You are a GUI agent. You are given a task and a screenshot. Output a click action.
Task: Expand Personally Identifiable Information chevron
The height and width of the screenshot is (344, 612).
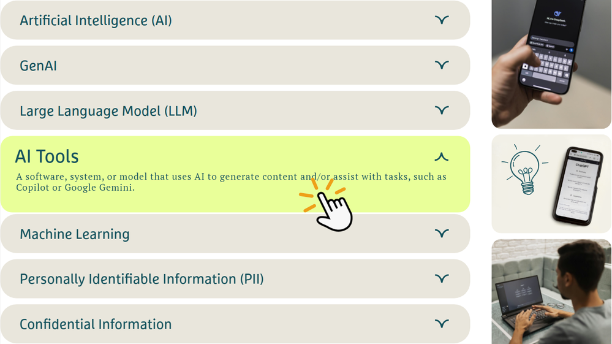[x=441, y=279]
